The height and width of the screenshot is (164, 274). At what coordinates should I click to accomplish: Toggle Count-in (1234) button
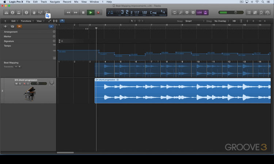[x=199, y=12]
